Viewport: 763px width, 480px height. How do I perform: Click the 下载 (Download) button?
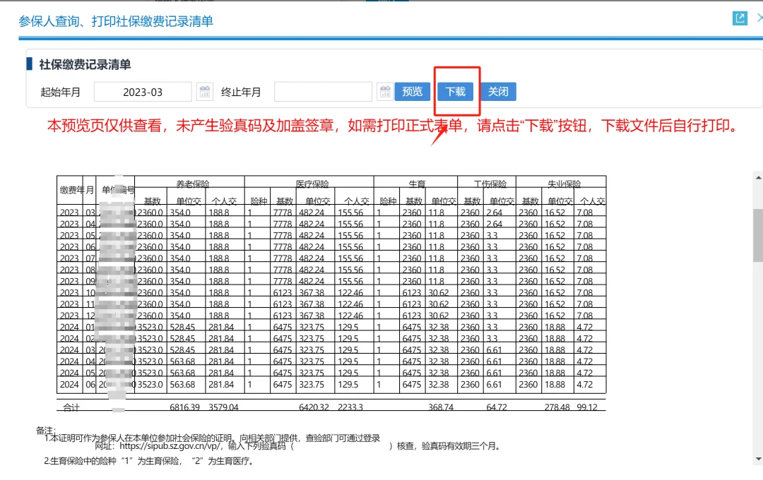[x=456, y=91]
